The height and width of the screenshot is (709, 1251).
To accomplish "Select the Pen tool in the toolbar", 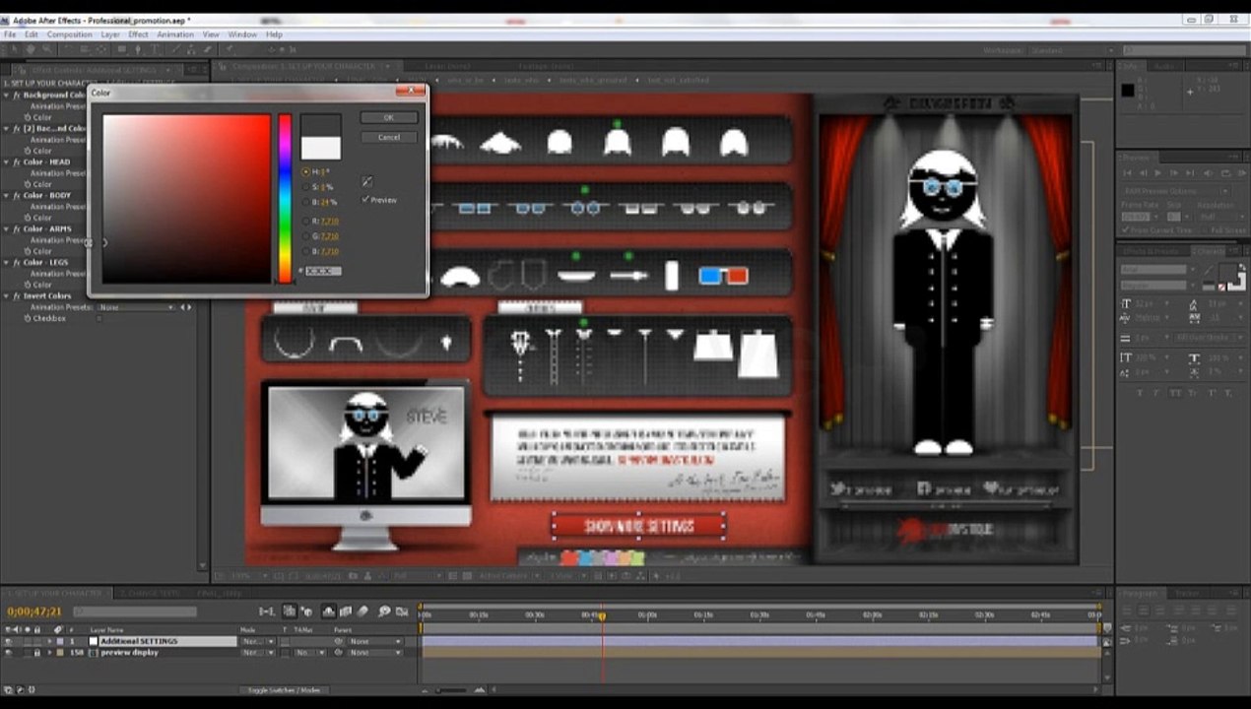I will [x=138, y=49].
